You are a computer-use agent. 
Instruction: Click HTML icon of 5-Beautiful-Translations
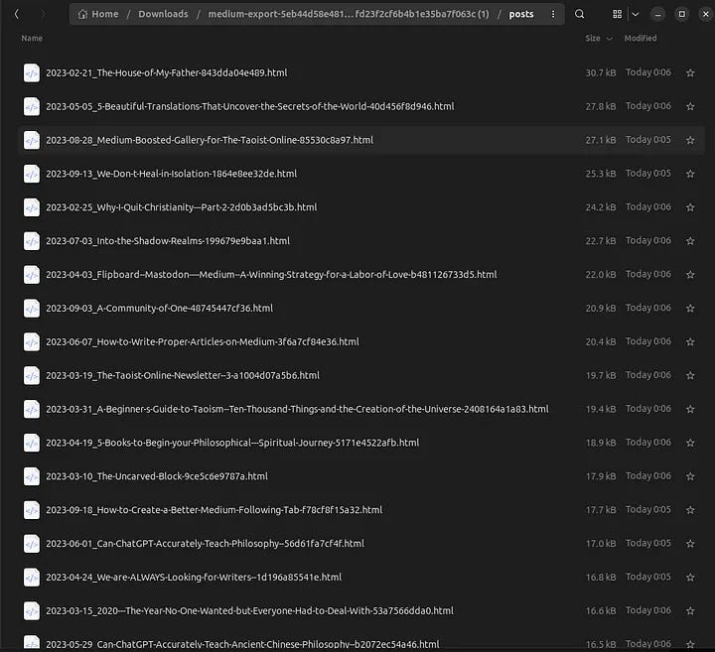(32, 106)
